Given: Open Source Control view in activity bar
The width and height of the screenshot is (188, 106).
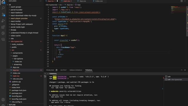Looking at the screenshot, I should click(x=3, y=14).
